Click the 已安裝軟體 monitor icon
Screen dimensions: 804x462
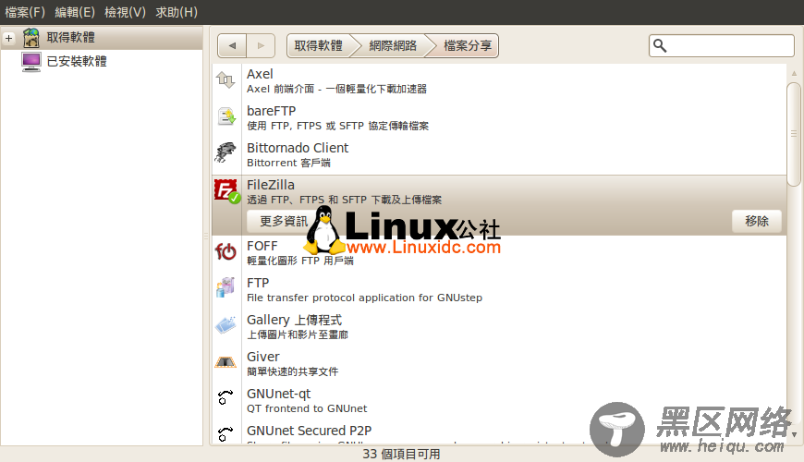point(31,62)
